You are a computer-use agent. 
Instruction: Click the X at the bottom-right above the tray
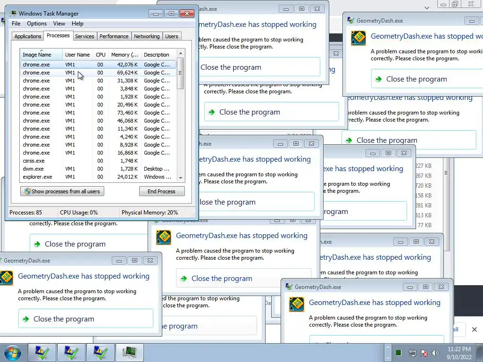(475, 329)
